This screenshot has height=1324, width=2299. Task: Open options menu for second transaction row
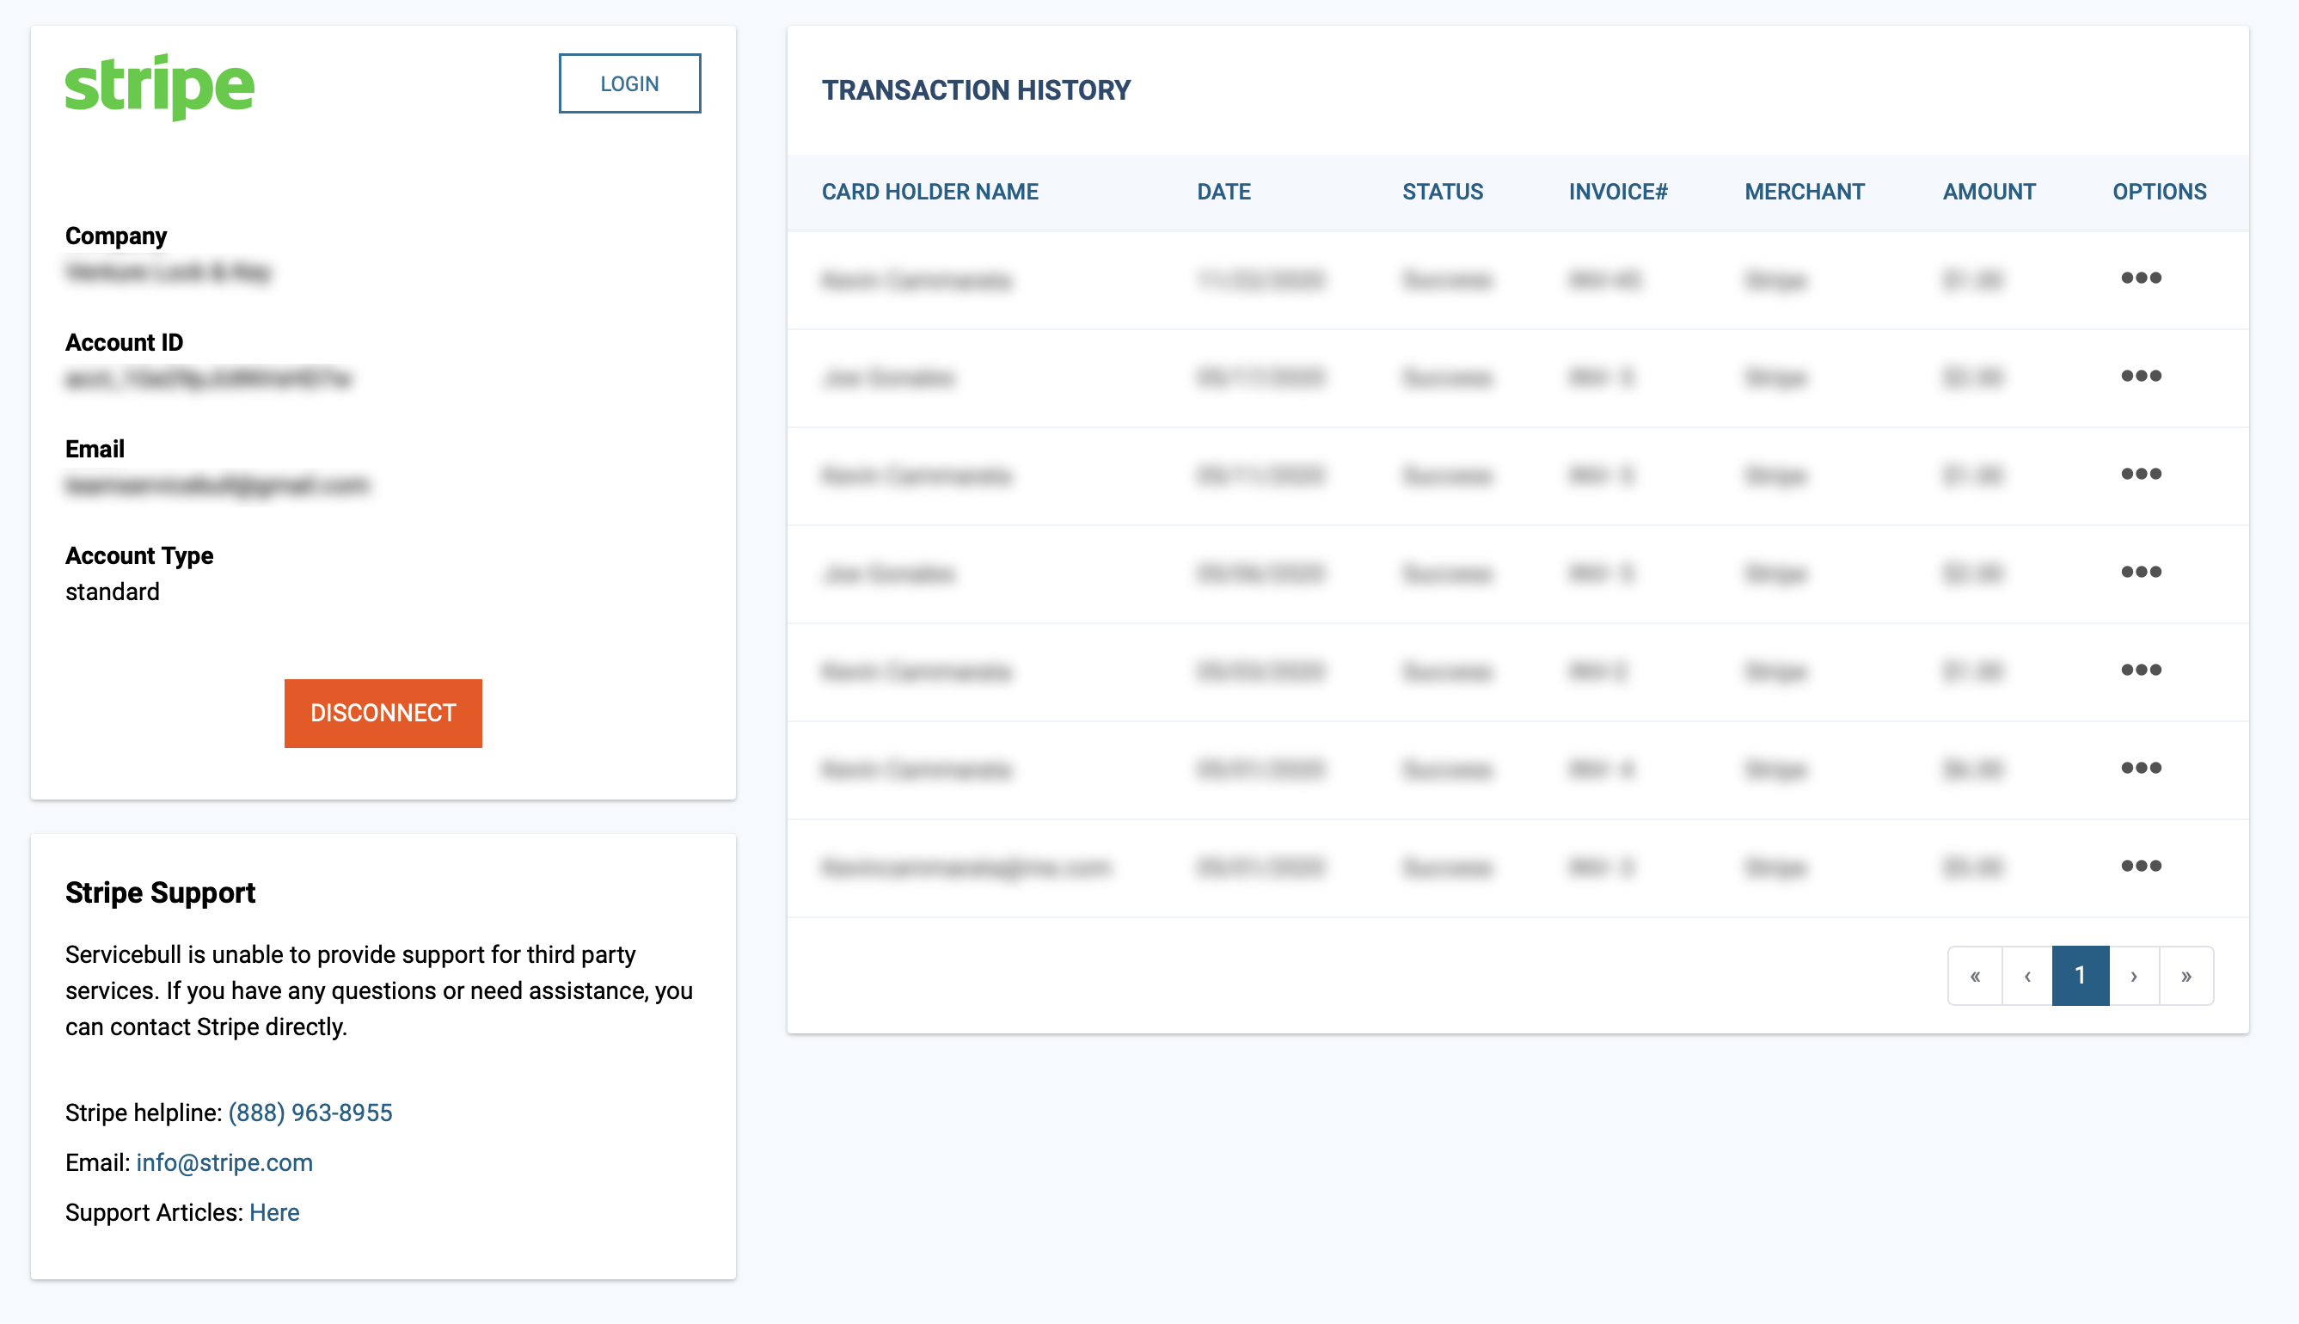[x=2141, y=376]
